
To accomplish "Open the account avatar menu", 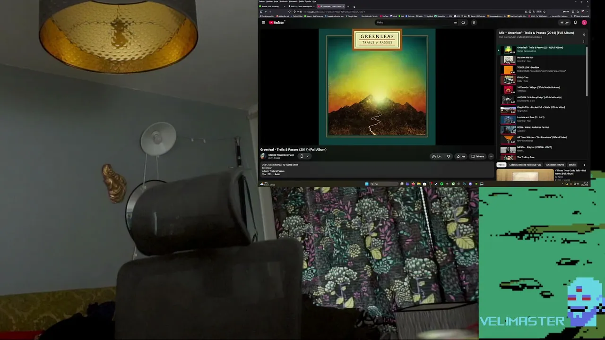I will (x=584, y=22).
